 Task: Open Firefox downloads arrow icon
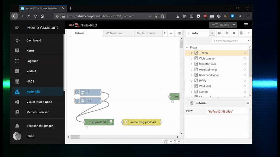[x=178, y=16]
